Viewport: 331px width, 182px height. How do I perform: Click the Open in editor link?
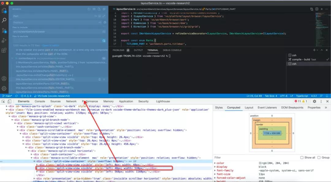50,45
